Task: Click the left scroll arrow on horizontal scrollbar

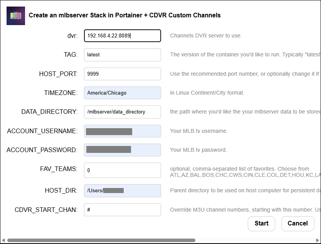Action: coord(3,240)
